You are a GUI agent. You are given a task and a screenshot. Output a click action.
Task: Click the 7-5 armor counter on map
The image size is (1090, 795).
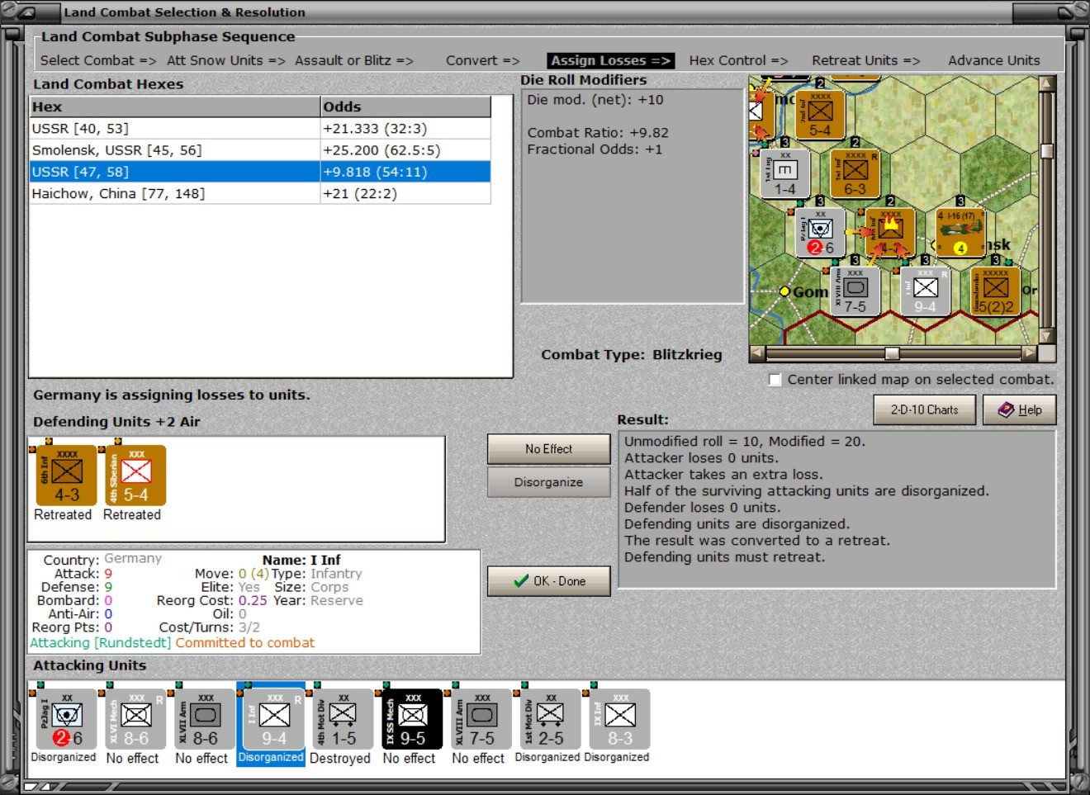point(855,291)
